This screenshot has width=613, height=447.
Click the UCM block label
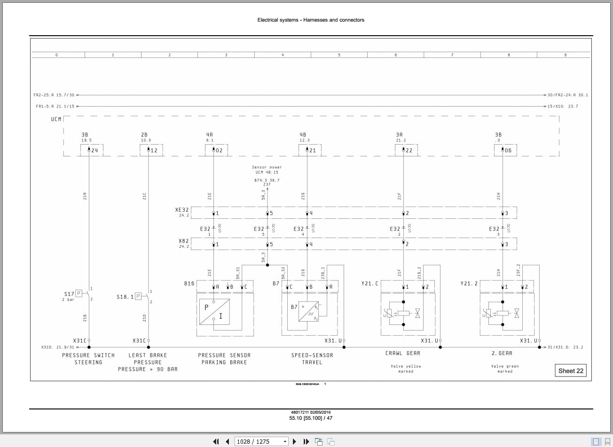coord(56,119)
